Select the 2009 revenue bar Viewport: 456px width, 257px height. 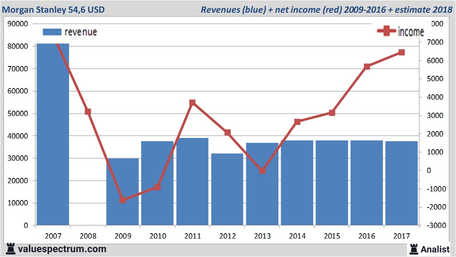(122, 192)
